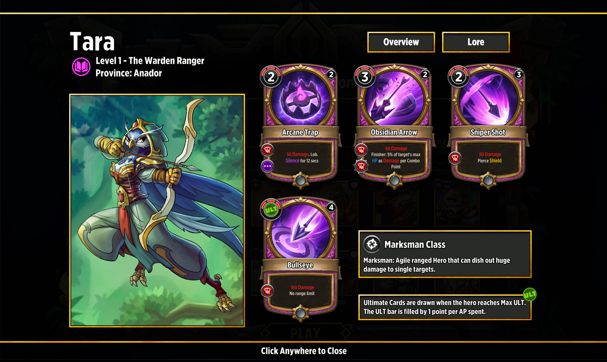Viewport: 607px width, 362px height.
Task: Click the damage skull icon on Sniper Shot
Action: tap(455, 158)
